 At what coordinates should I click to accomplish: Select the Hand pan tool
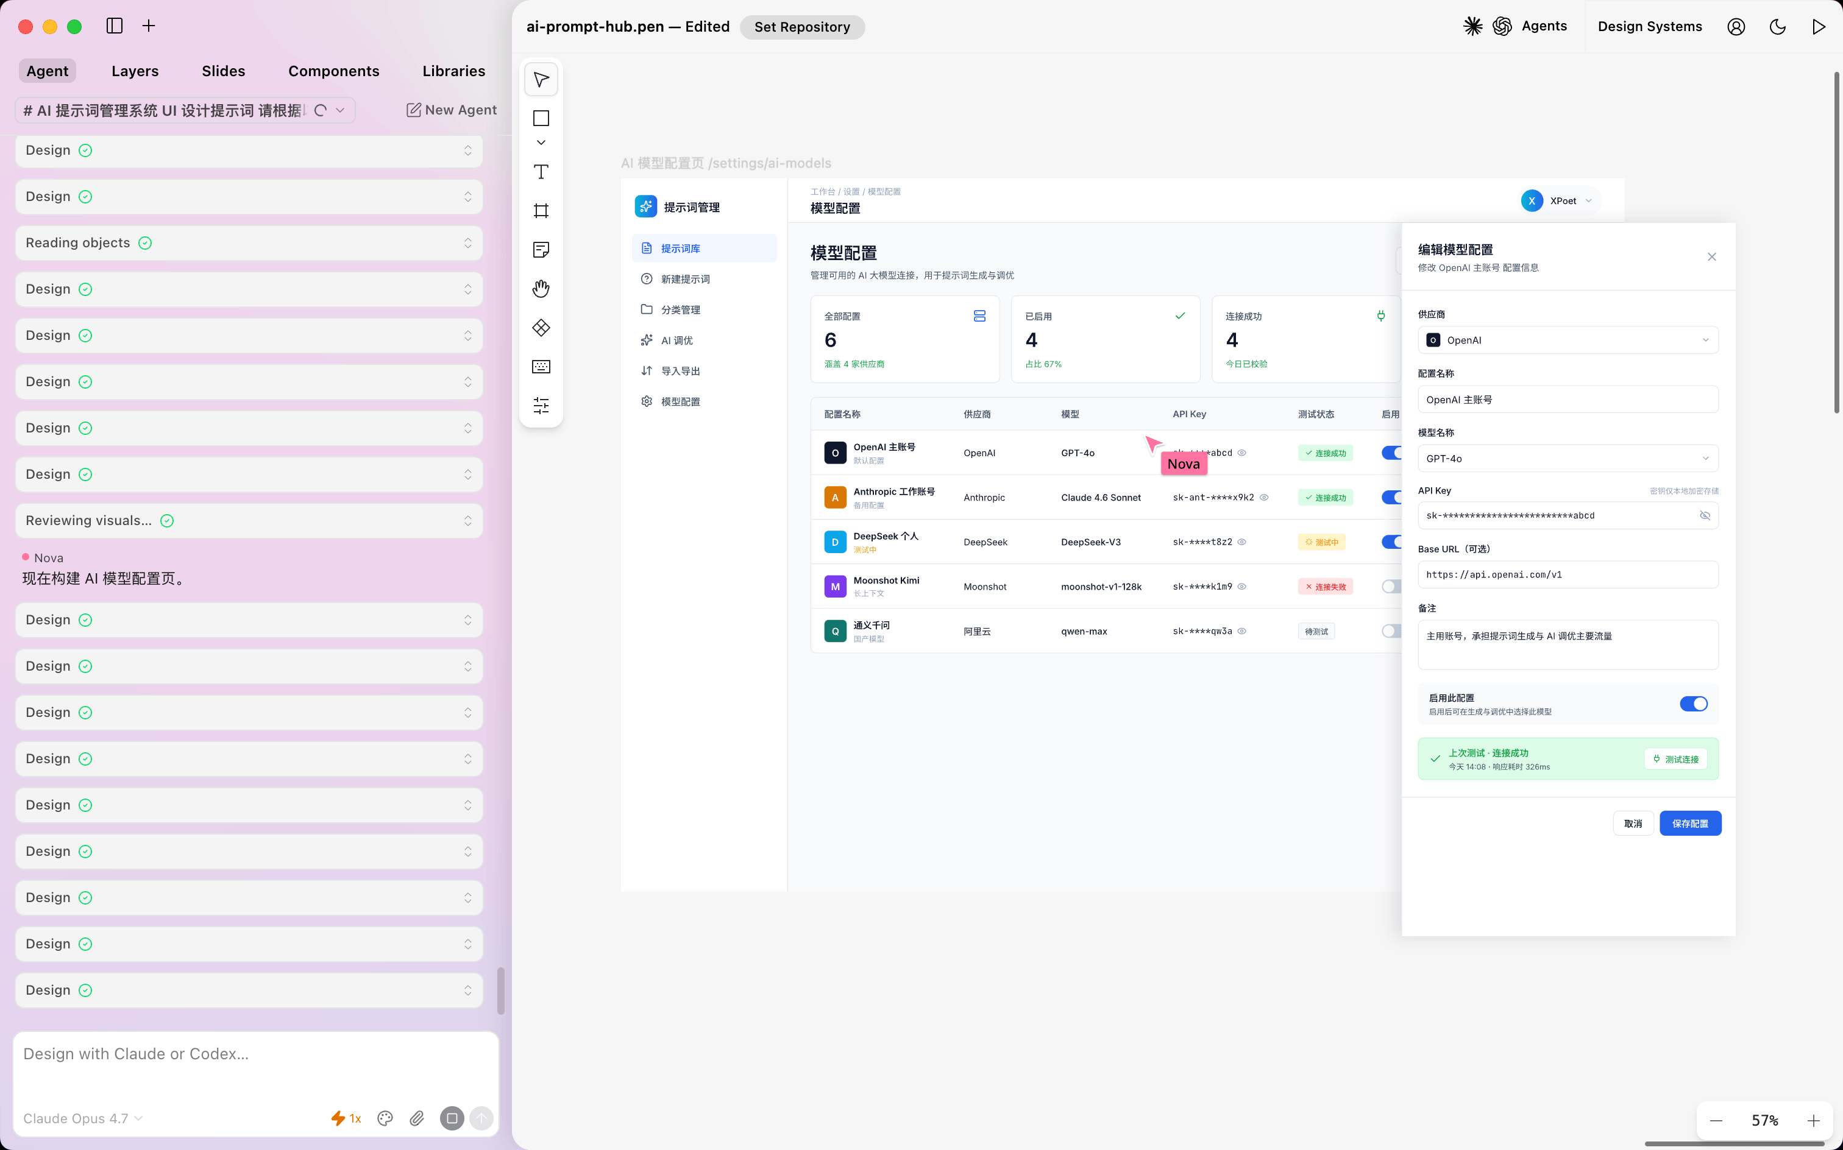coord(541,289)
